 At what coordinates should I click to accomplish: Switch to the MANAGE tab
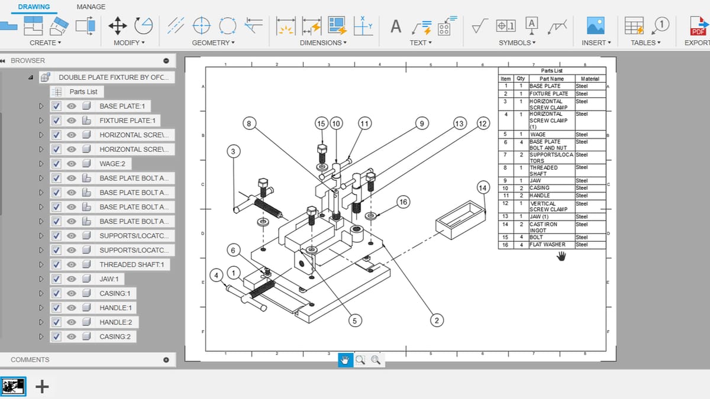click(x=90, y=7)
